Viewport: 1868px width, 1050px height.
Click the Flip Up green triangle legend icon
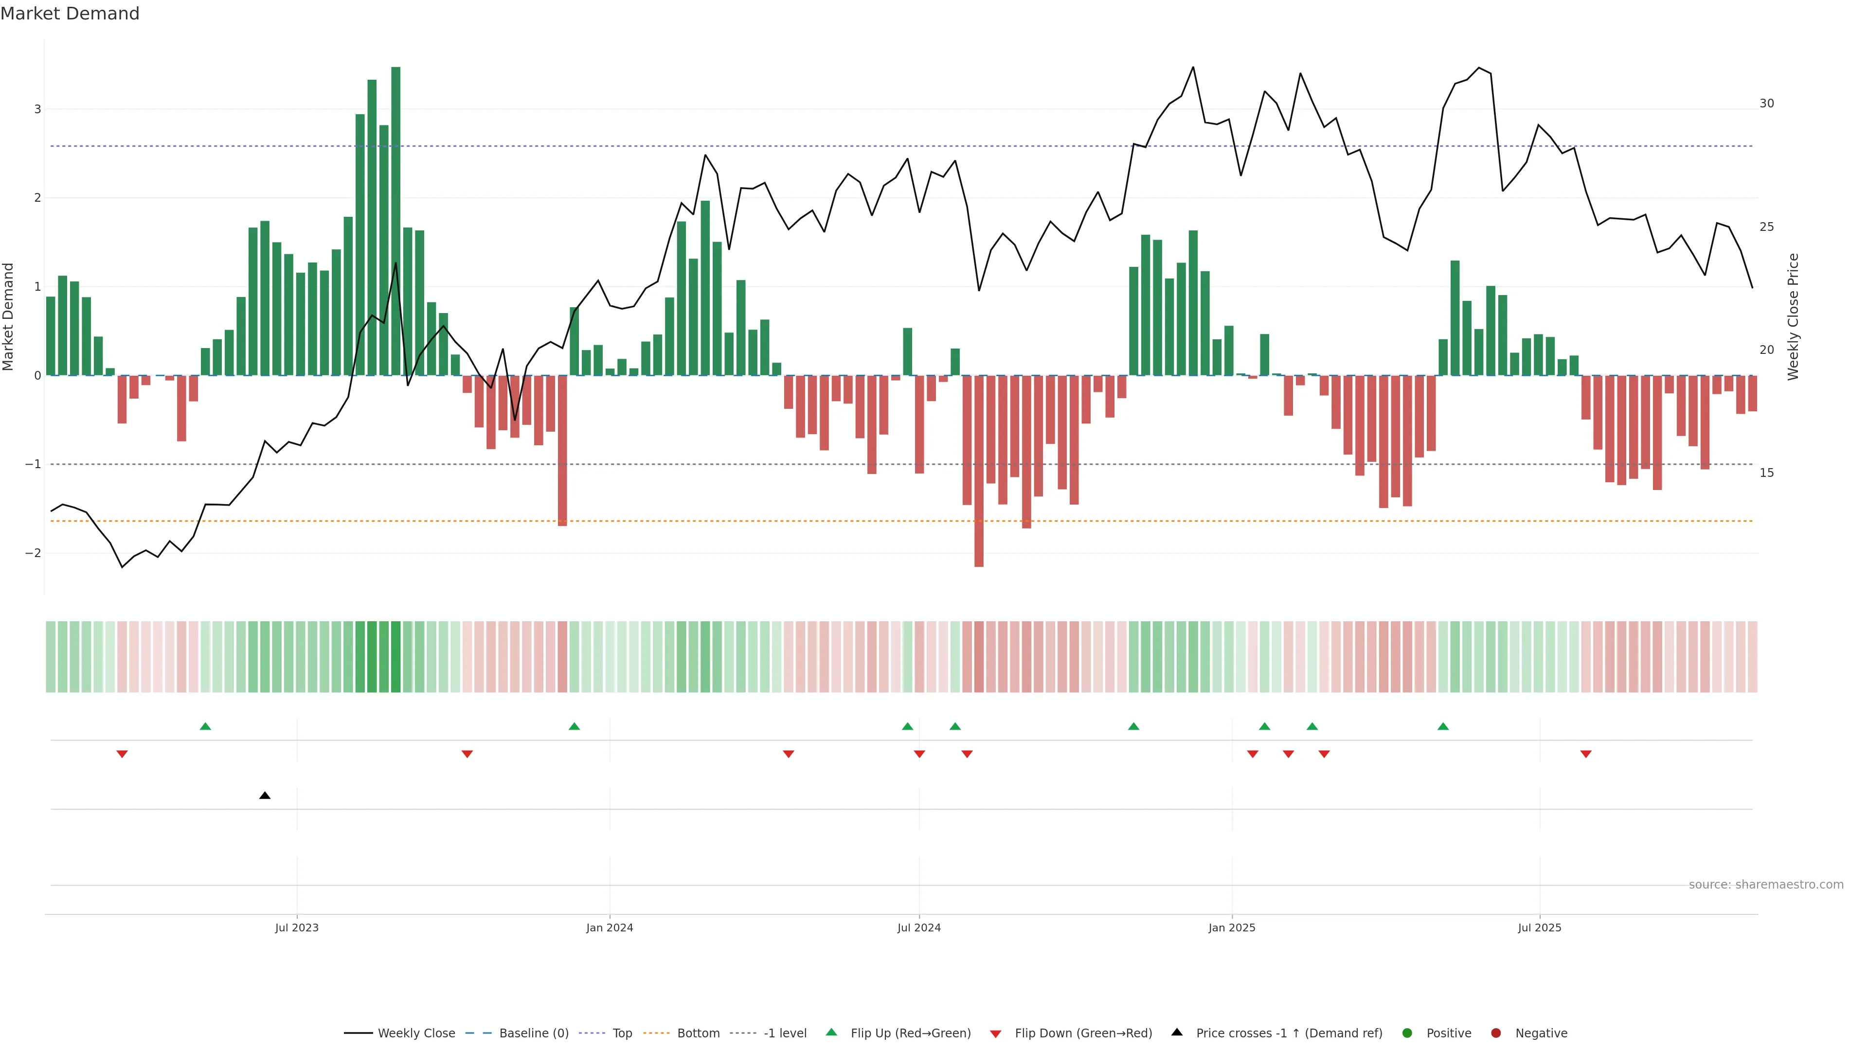pyautogui.click(x=832, y=1032)
